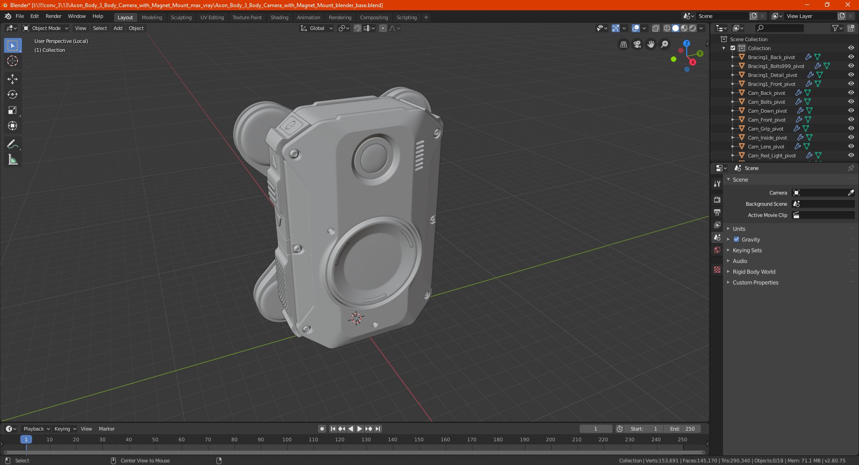The height and width of the screenshot is (465, 859).
Task: Hide Cam_Back_pivot with eye icon
Action: [851, 93]
